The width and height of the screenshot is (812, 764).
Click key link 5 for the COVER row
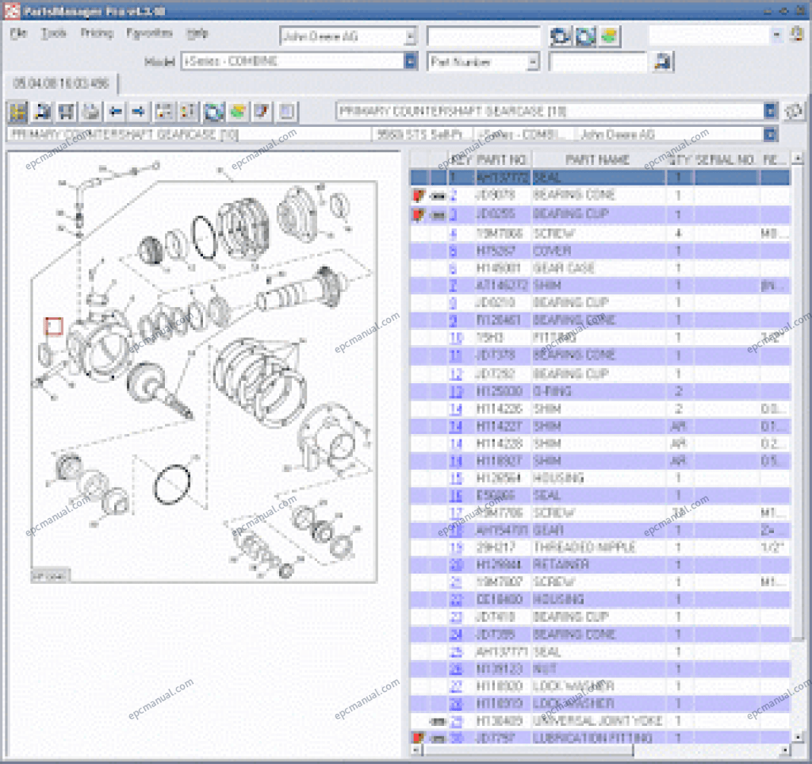coord(453,251)
